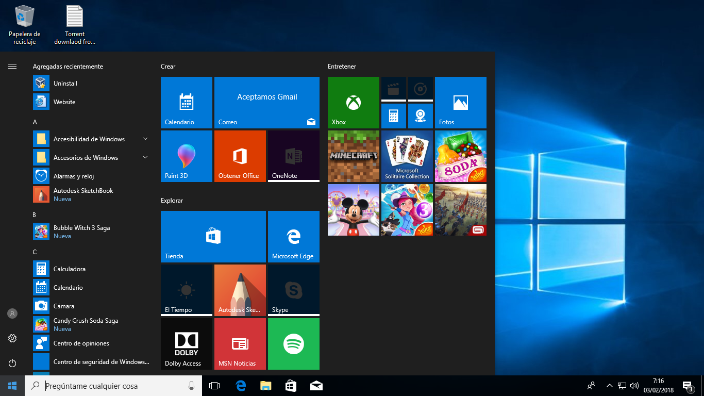Open the MSN Noticias tile
This screenshot has height=396, width=704.
click(x=240, y=344)
